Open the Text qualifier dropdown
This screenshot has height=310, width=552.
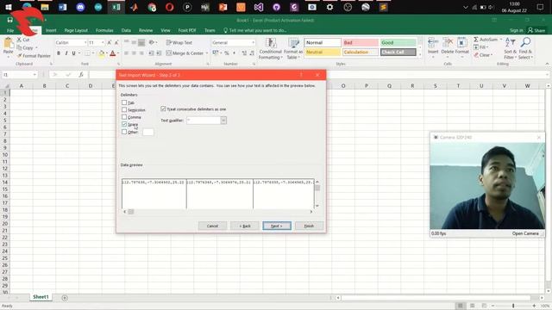coord(223,121)
